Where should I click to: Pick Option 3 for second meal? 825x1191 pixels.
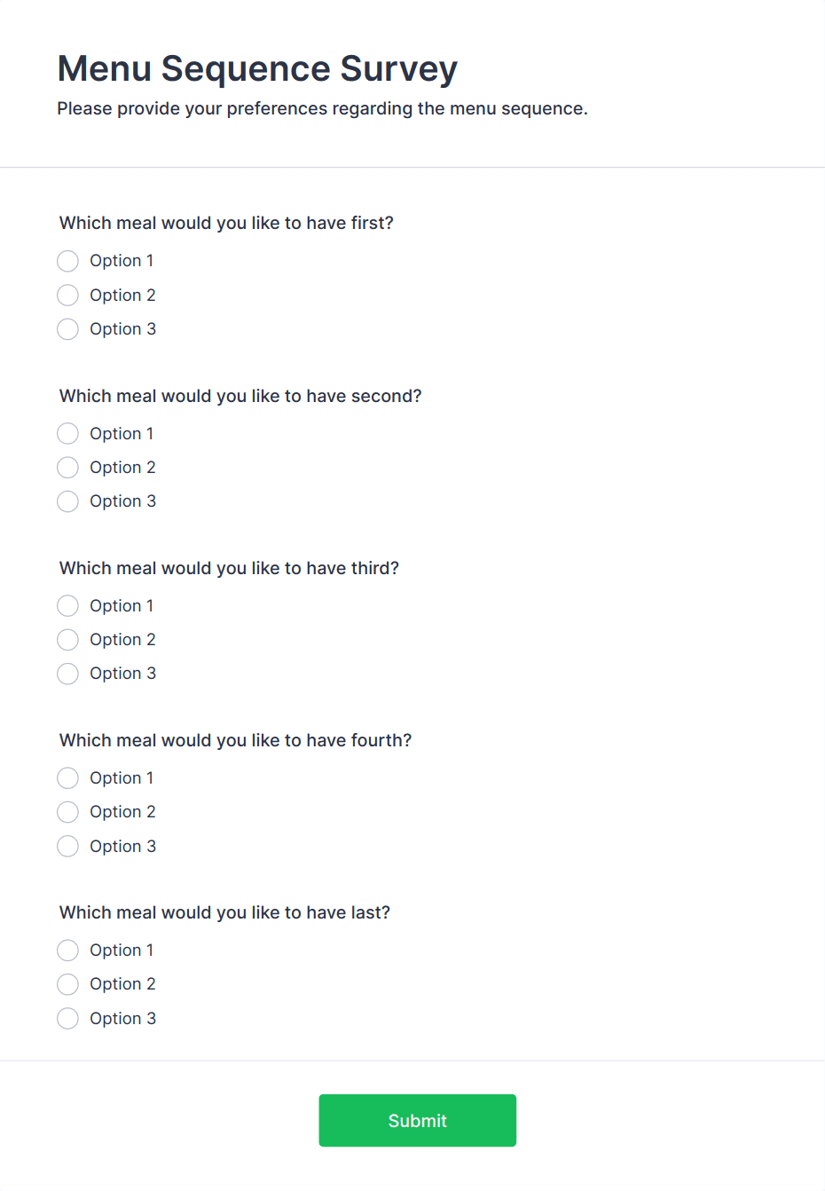point(68,501)
